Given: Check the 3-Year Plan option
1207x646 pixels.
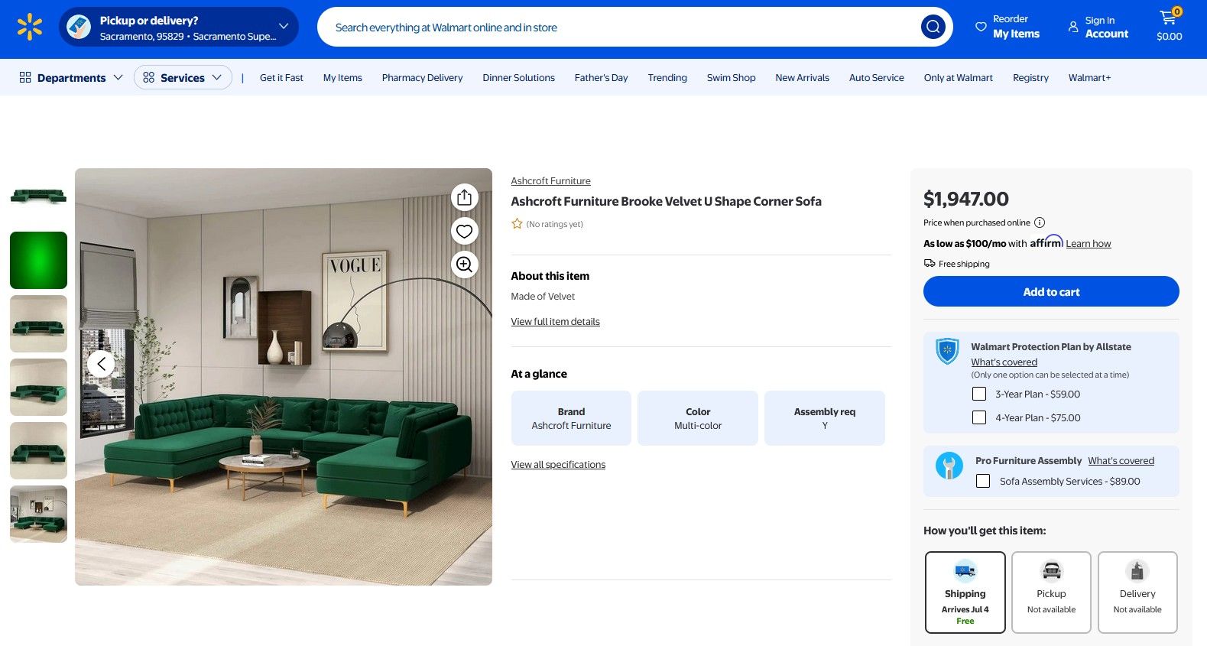Looking at the screenshot, I should [978, 394].
